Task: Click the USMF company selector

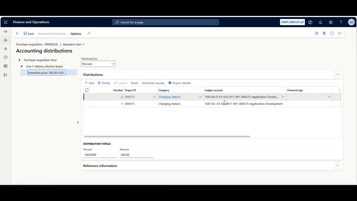Action: [292, 22]
